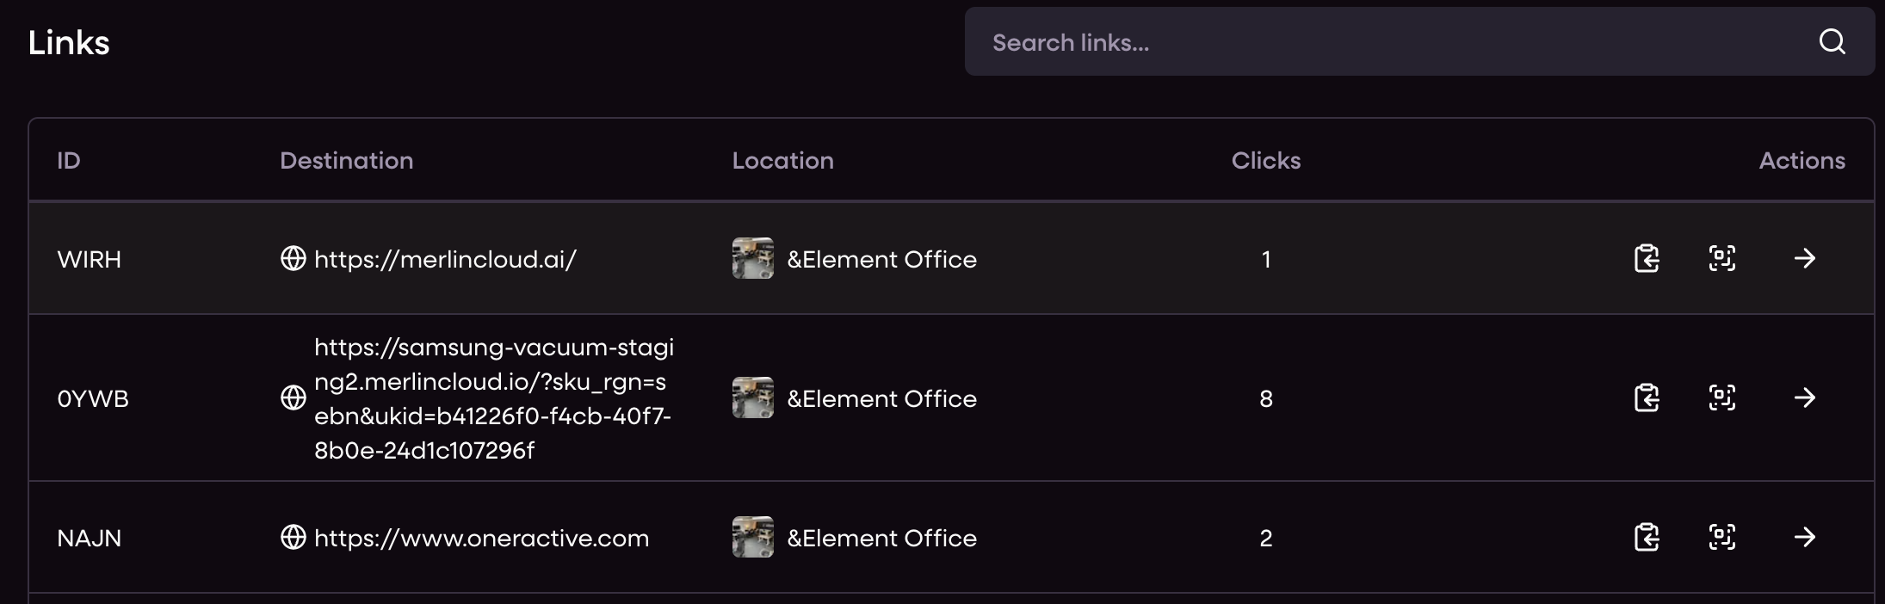Click the &Element Office thumbnail in NAJN row
Screen dimensions: 1885x604
click(x=753, y=537)
